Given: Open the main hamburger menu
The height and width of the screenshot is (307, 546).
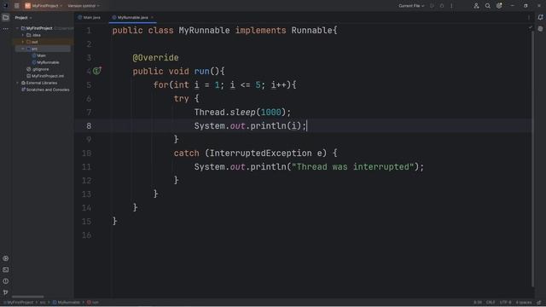Looking at the screenshot, I should tap(17, 6).
